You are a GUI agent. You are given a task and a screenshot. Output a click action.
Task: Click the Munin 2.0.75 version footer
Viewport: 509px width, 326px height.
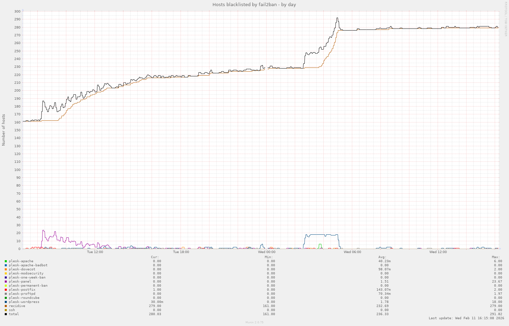coord(254,322)
